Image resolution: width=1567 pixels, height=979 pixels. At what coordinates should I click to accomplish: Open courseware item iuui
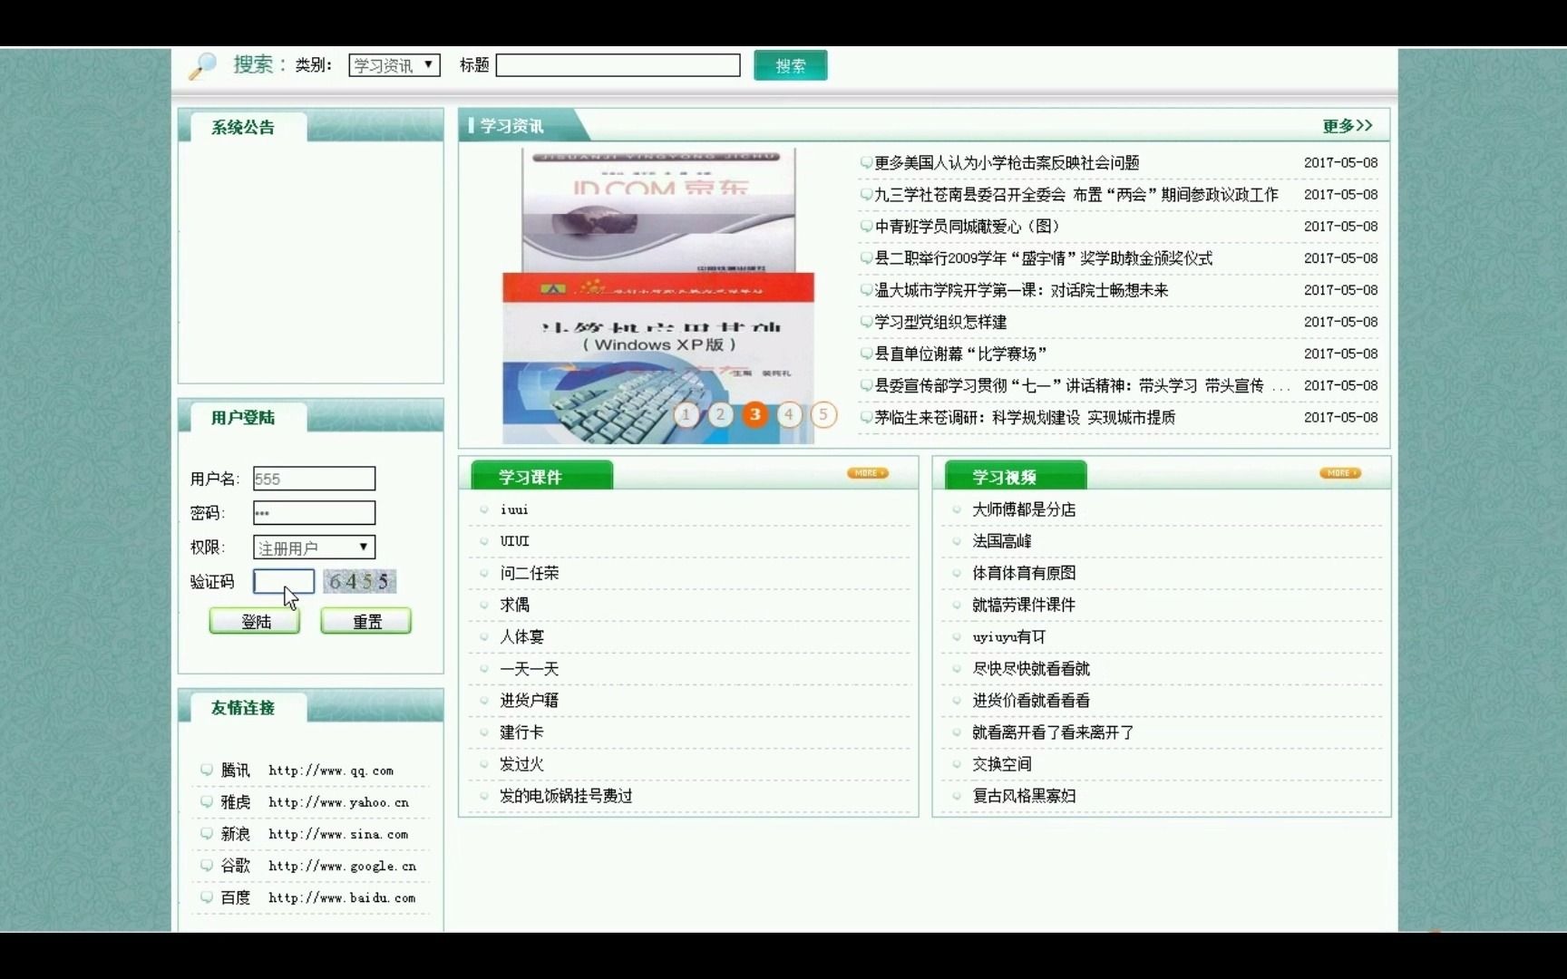(514, 509)
